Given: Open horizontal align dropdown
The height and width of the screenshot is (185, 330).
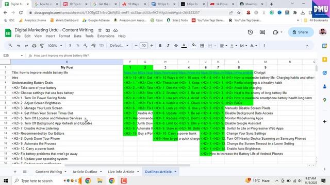Looking at the screenshot, I should 223,46.
